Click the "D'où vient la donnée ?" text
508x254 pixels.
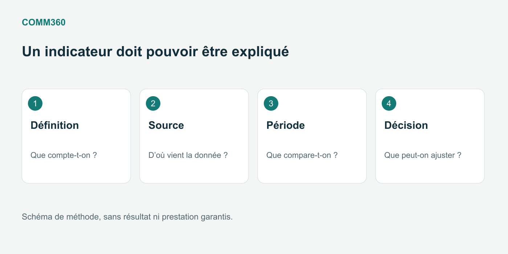(188, 155)
